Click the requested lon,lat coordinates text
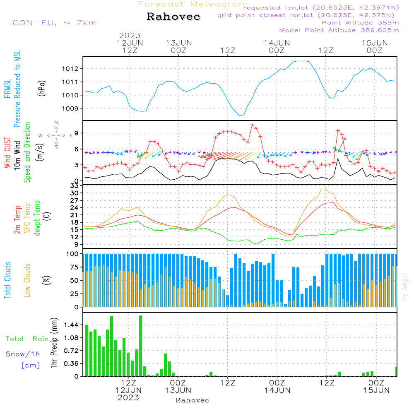This screenshot has width=414, height=414. 321,7
